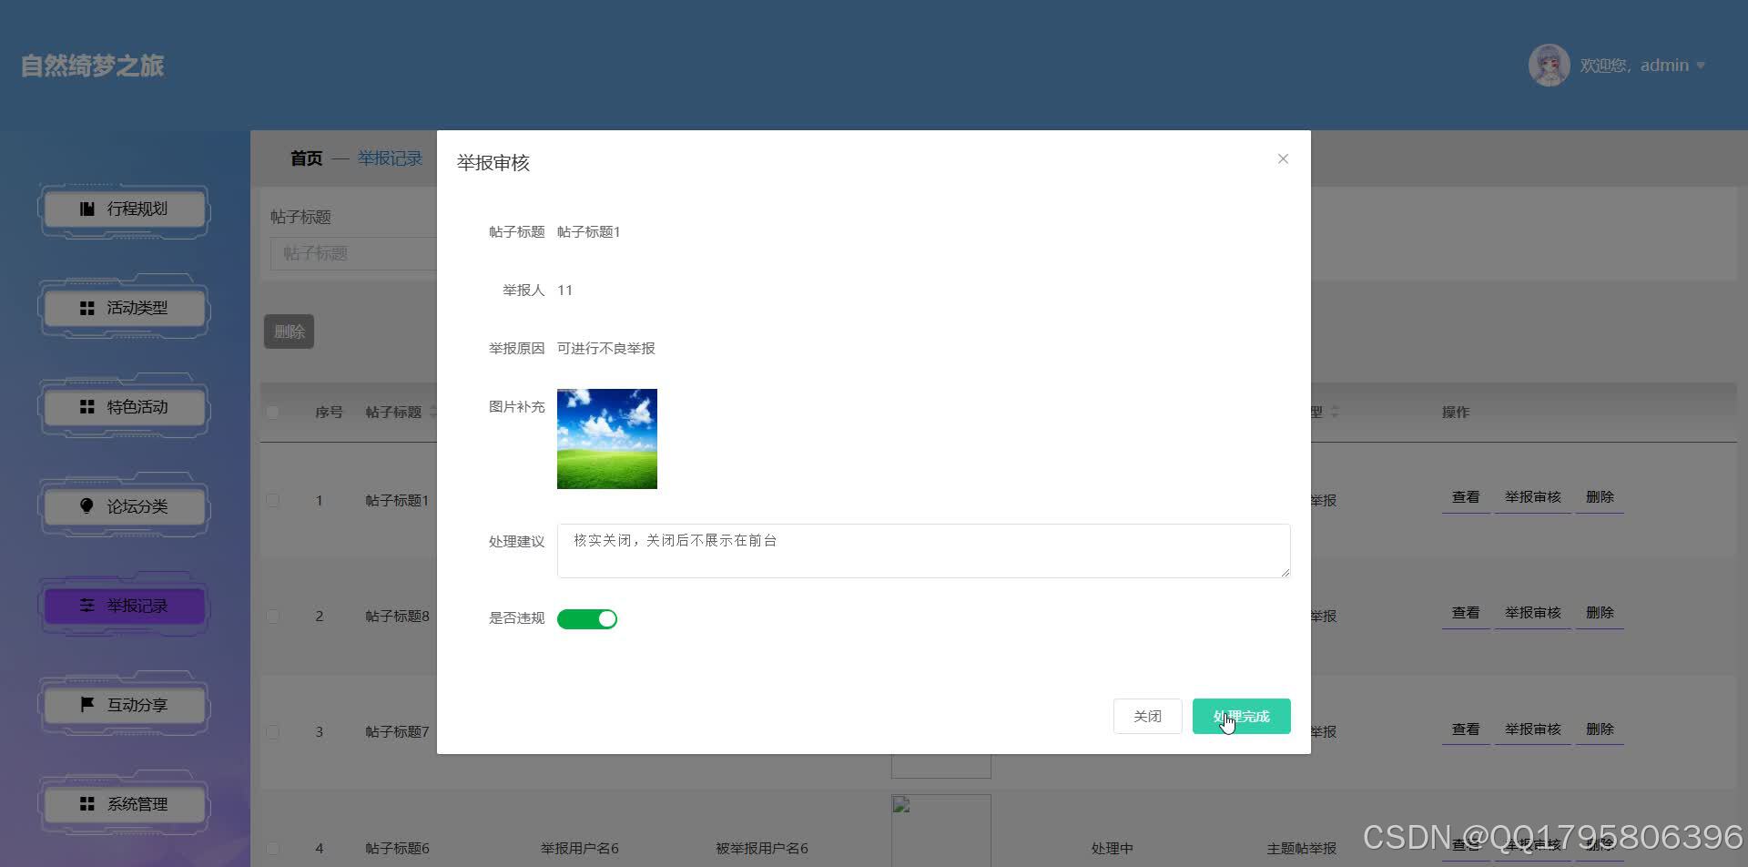
Task: Tick the checkbox for row 帖子标题8
Action: pyautogui.click(x=272, y=616)
